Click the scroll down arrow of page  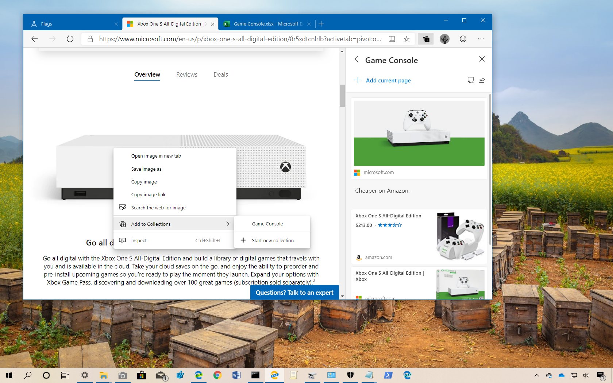[x=342, y=297]
